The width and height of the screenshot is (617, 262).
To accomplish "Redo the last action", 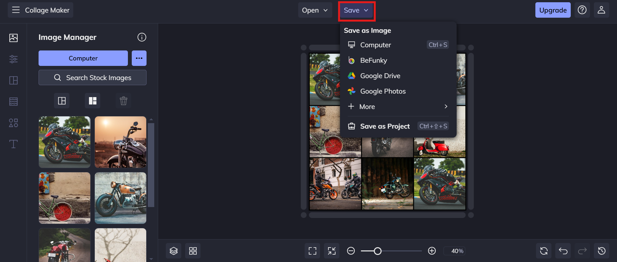I will coord(582,251).
